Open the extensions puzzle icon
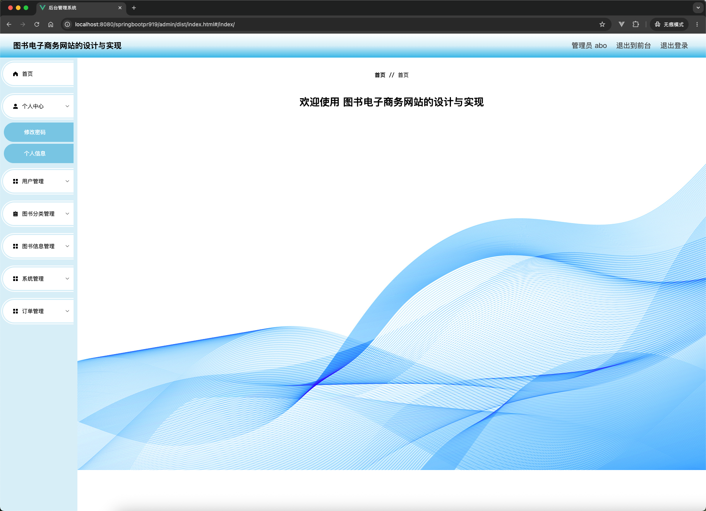The height and width of the screenshot is (511, 706). (x=636, y=24)
